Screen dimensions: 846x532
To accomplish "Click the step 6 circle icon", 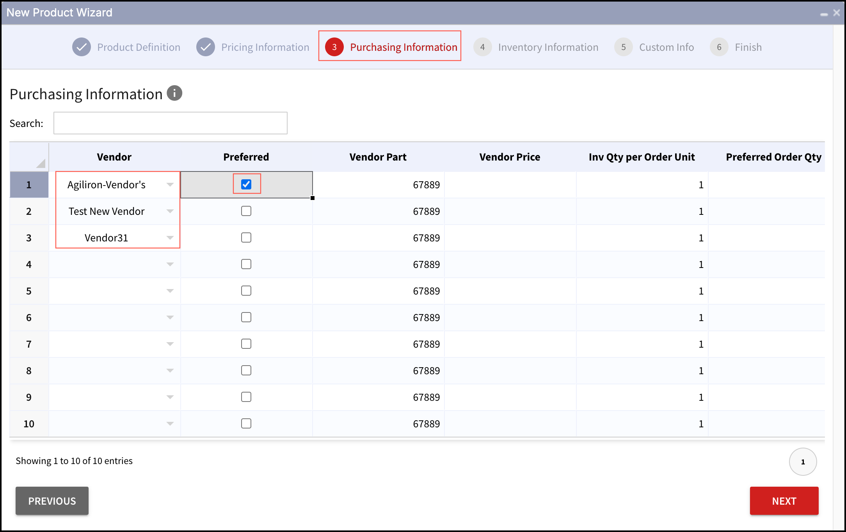I will point(719,47).
